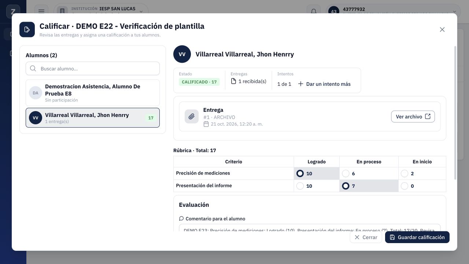
Task: Click the 1 de 1 attempts value
Action: pos(284,84)
